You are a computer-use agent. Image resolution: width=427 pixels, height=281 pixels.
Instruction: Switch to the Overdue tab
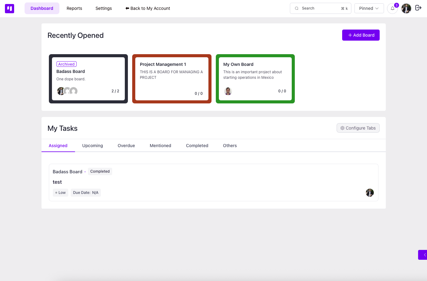coord(126,146)
